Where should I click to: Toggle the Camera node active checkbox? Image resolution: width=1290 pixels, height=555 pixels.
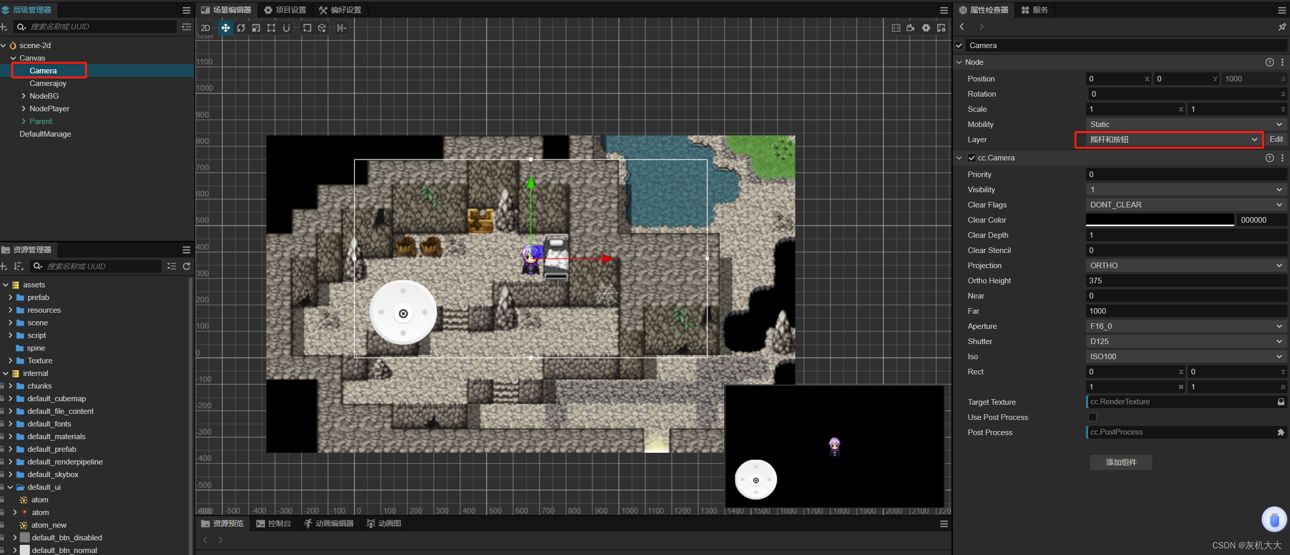(x=960, y=46)
